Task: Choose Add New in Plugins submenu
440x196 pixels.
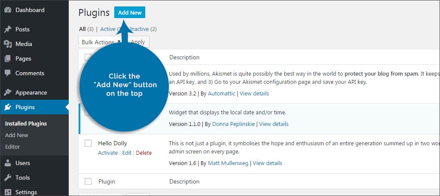Action: pos(17,135)
